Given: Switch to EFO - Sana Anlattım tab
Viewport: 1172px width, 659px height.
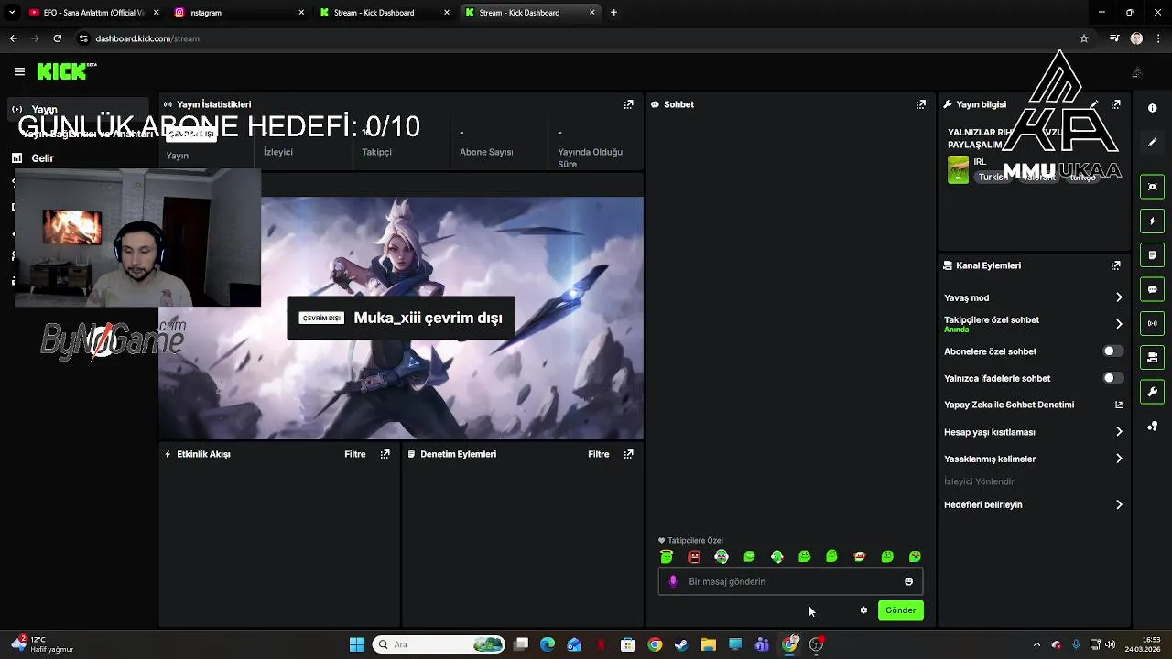Looking at the screenshot, I should (x=93, y=13).
